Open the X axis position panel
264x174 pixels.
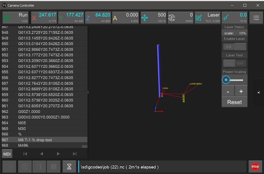pyautogui.click(x=44, y=18)
